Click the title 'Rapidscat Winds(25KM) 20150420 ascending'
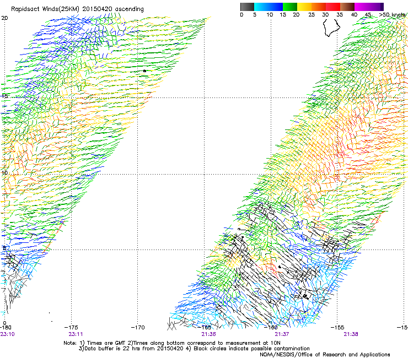This screenshot has height=358, width=408. click(77, 9)
